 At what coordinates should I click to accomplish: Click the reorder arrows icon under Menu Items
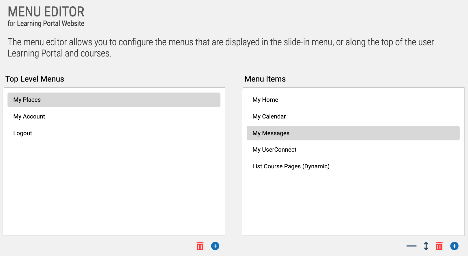coord(426,246)
